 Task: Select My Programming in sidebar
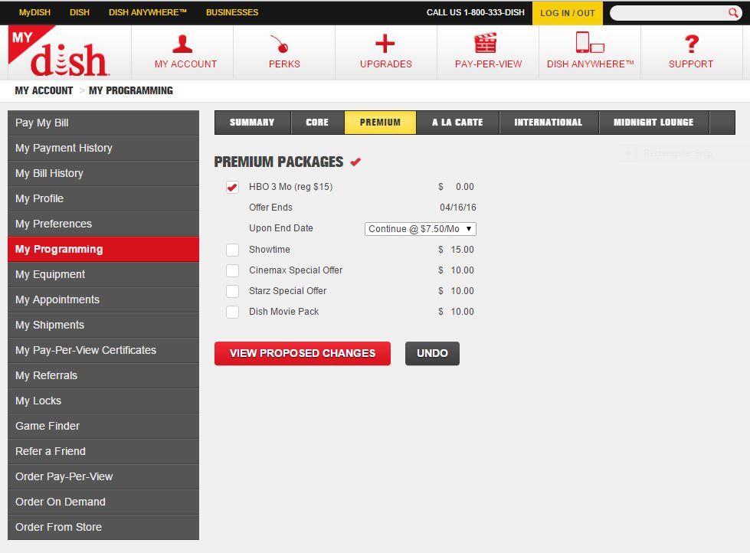(x=103, y=249)
